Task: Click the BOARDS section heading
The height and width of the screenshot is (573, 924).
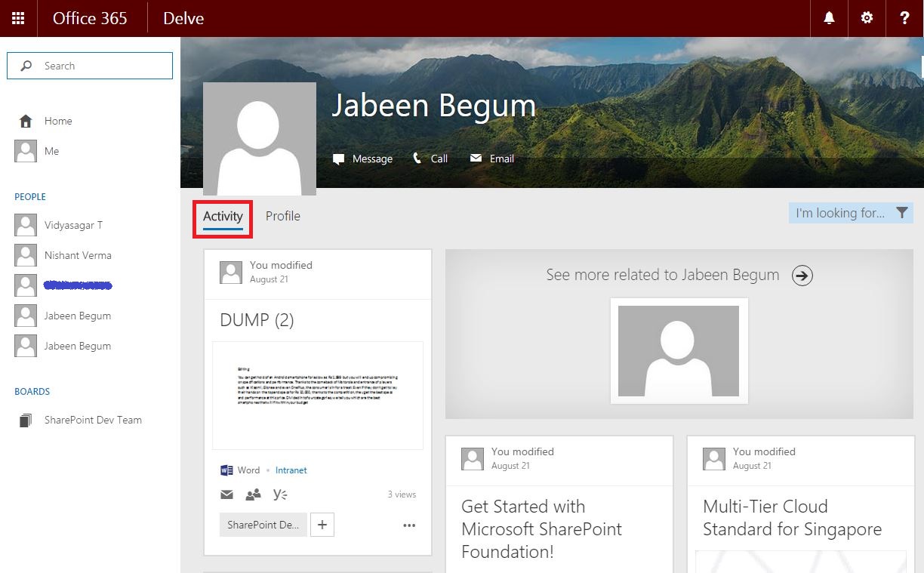Action: (x=32, y=391)
